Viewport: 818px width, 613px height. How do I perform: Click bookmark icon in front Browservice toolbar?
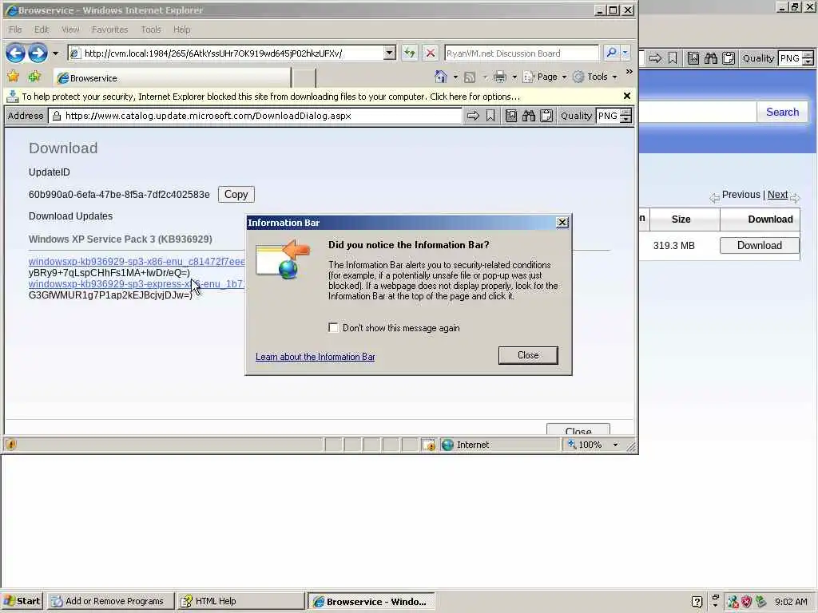[x=490, y=116]
